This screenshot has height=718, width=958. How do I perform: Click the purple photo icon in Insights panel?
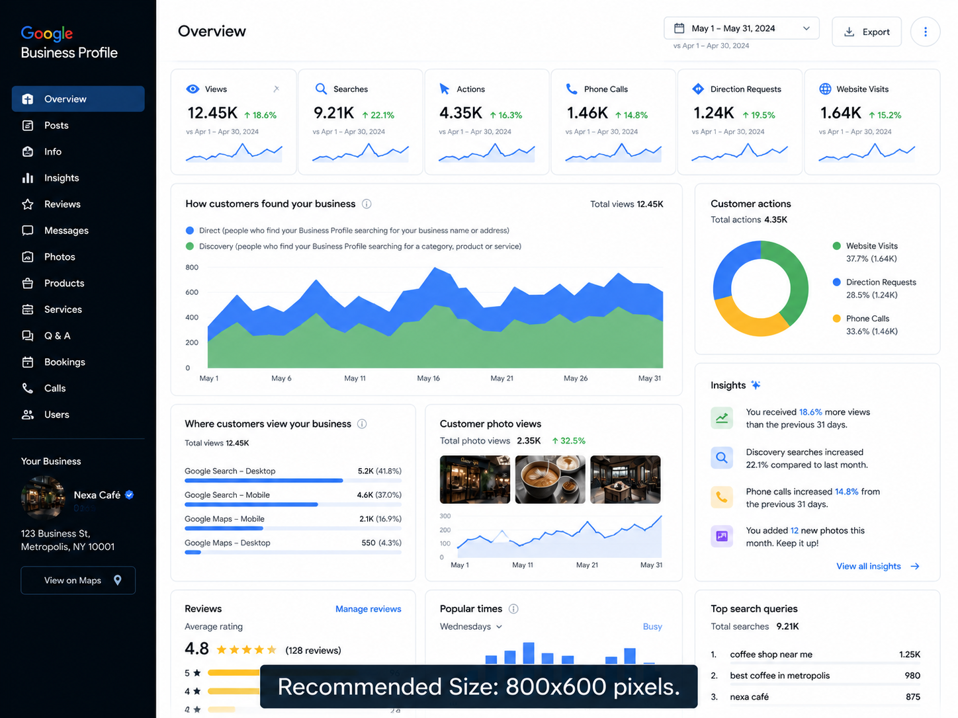pos(722,536)
